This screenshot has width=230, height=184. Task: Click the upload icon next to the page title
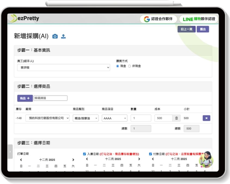63,36
